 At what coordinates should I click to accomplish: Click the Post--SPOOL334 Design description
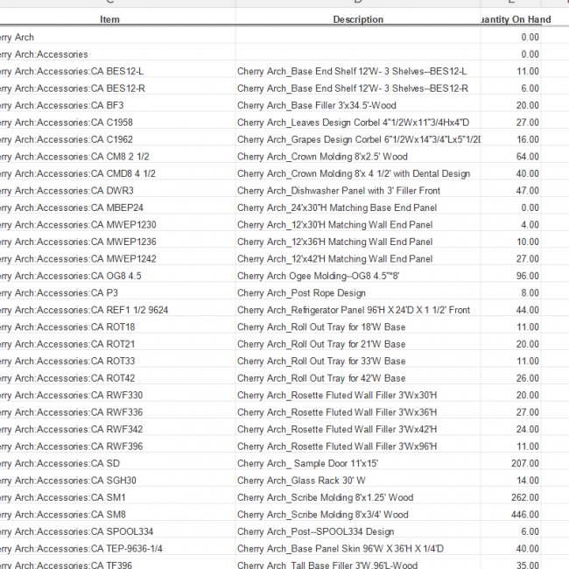pyautogui.click(x=358, y=531)
